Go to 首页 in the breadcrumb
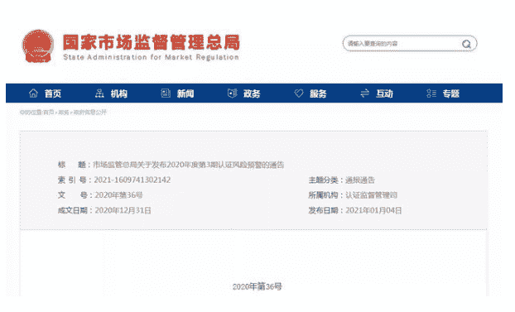The height and width of the screenshot is (312, 515). click(49, 113)
